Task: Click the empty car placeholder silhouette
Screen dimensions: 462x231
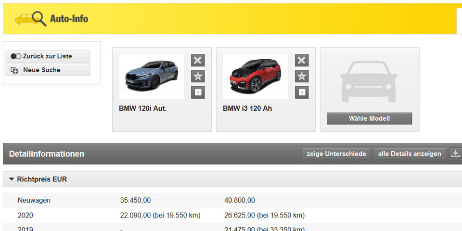Action: tap(369, 82)
